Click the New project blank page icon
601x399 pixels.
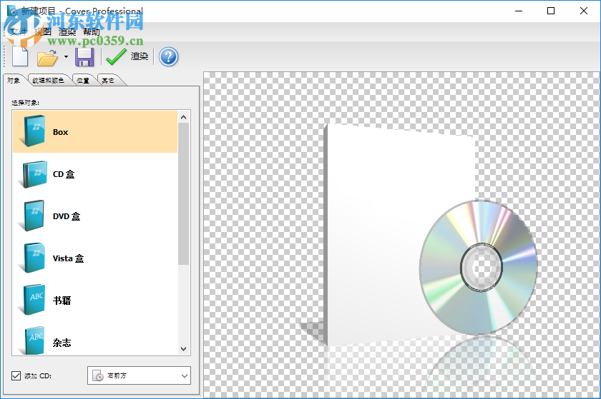[20, 56]
